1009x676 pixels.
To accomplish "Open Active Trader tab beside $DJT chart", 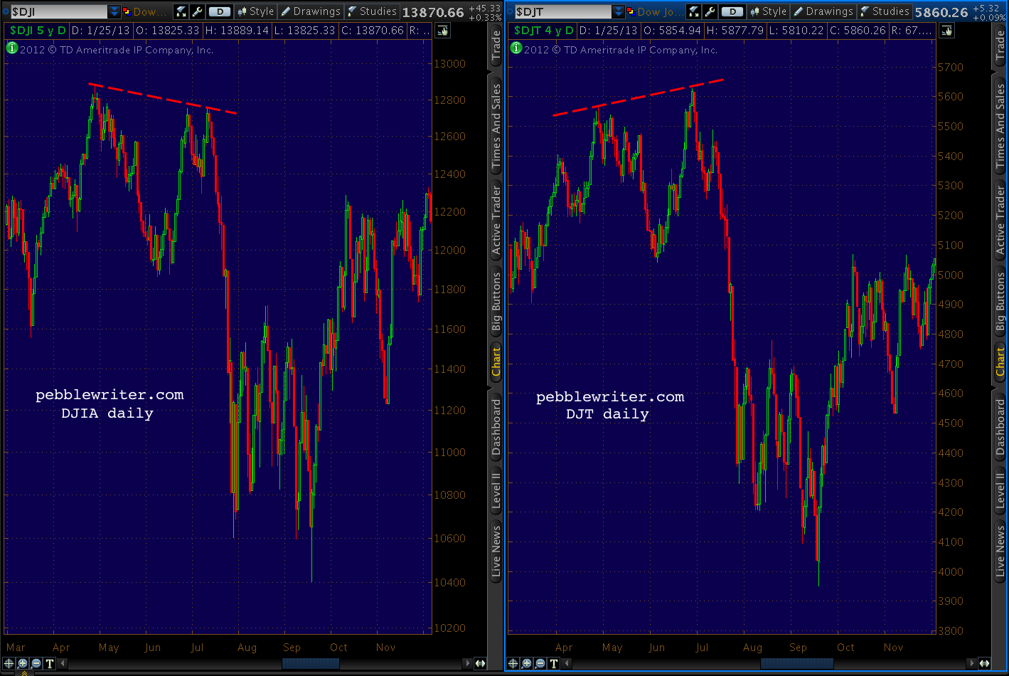I will (x=1000, y=220).
